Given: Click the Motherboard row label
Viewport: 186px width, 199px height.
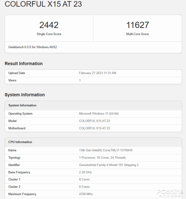Looking at the screenshot, I should coord(17,128).
